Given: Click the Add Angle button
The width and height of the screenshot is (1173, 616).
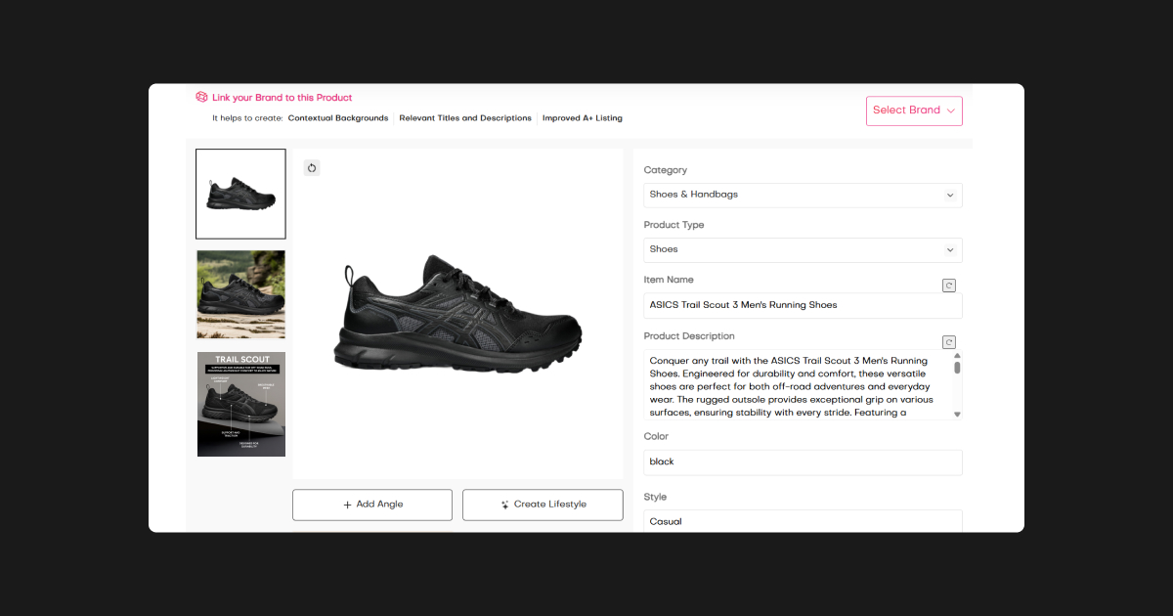Looking at the screenshot, I should [372, 505].
